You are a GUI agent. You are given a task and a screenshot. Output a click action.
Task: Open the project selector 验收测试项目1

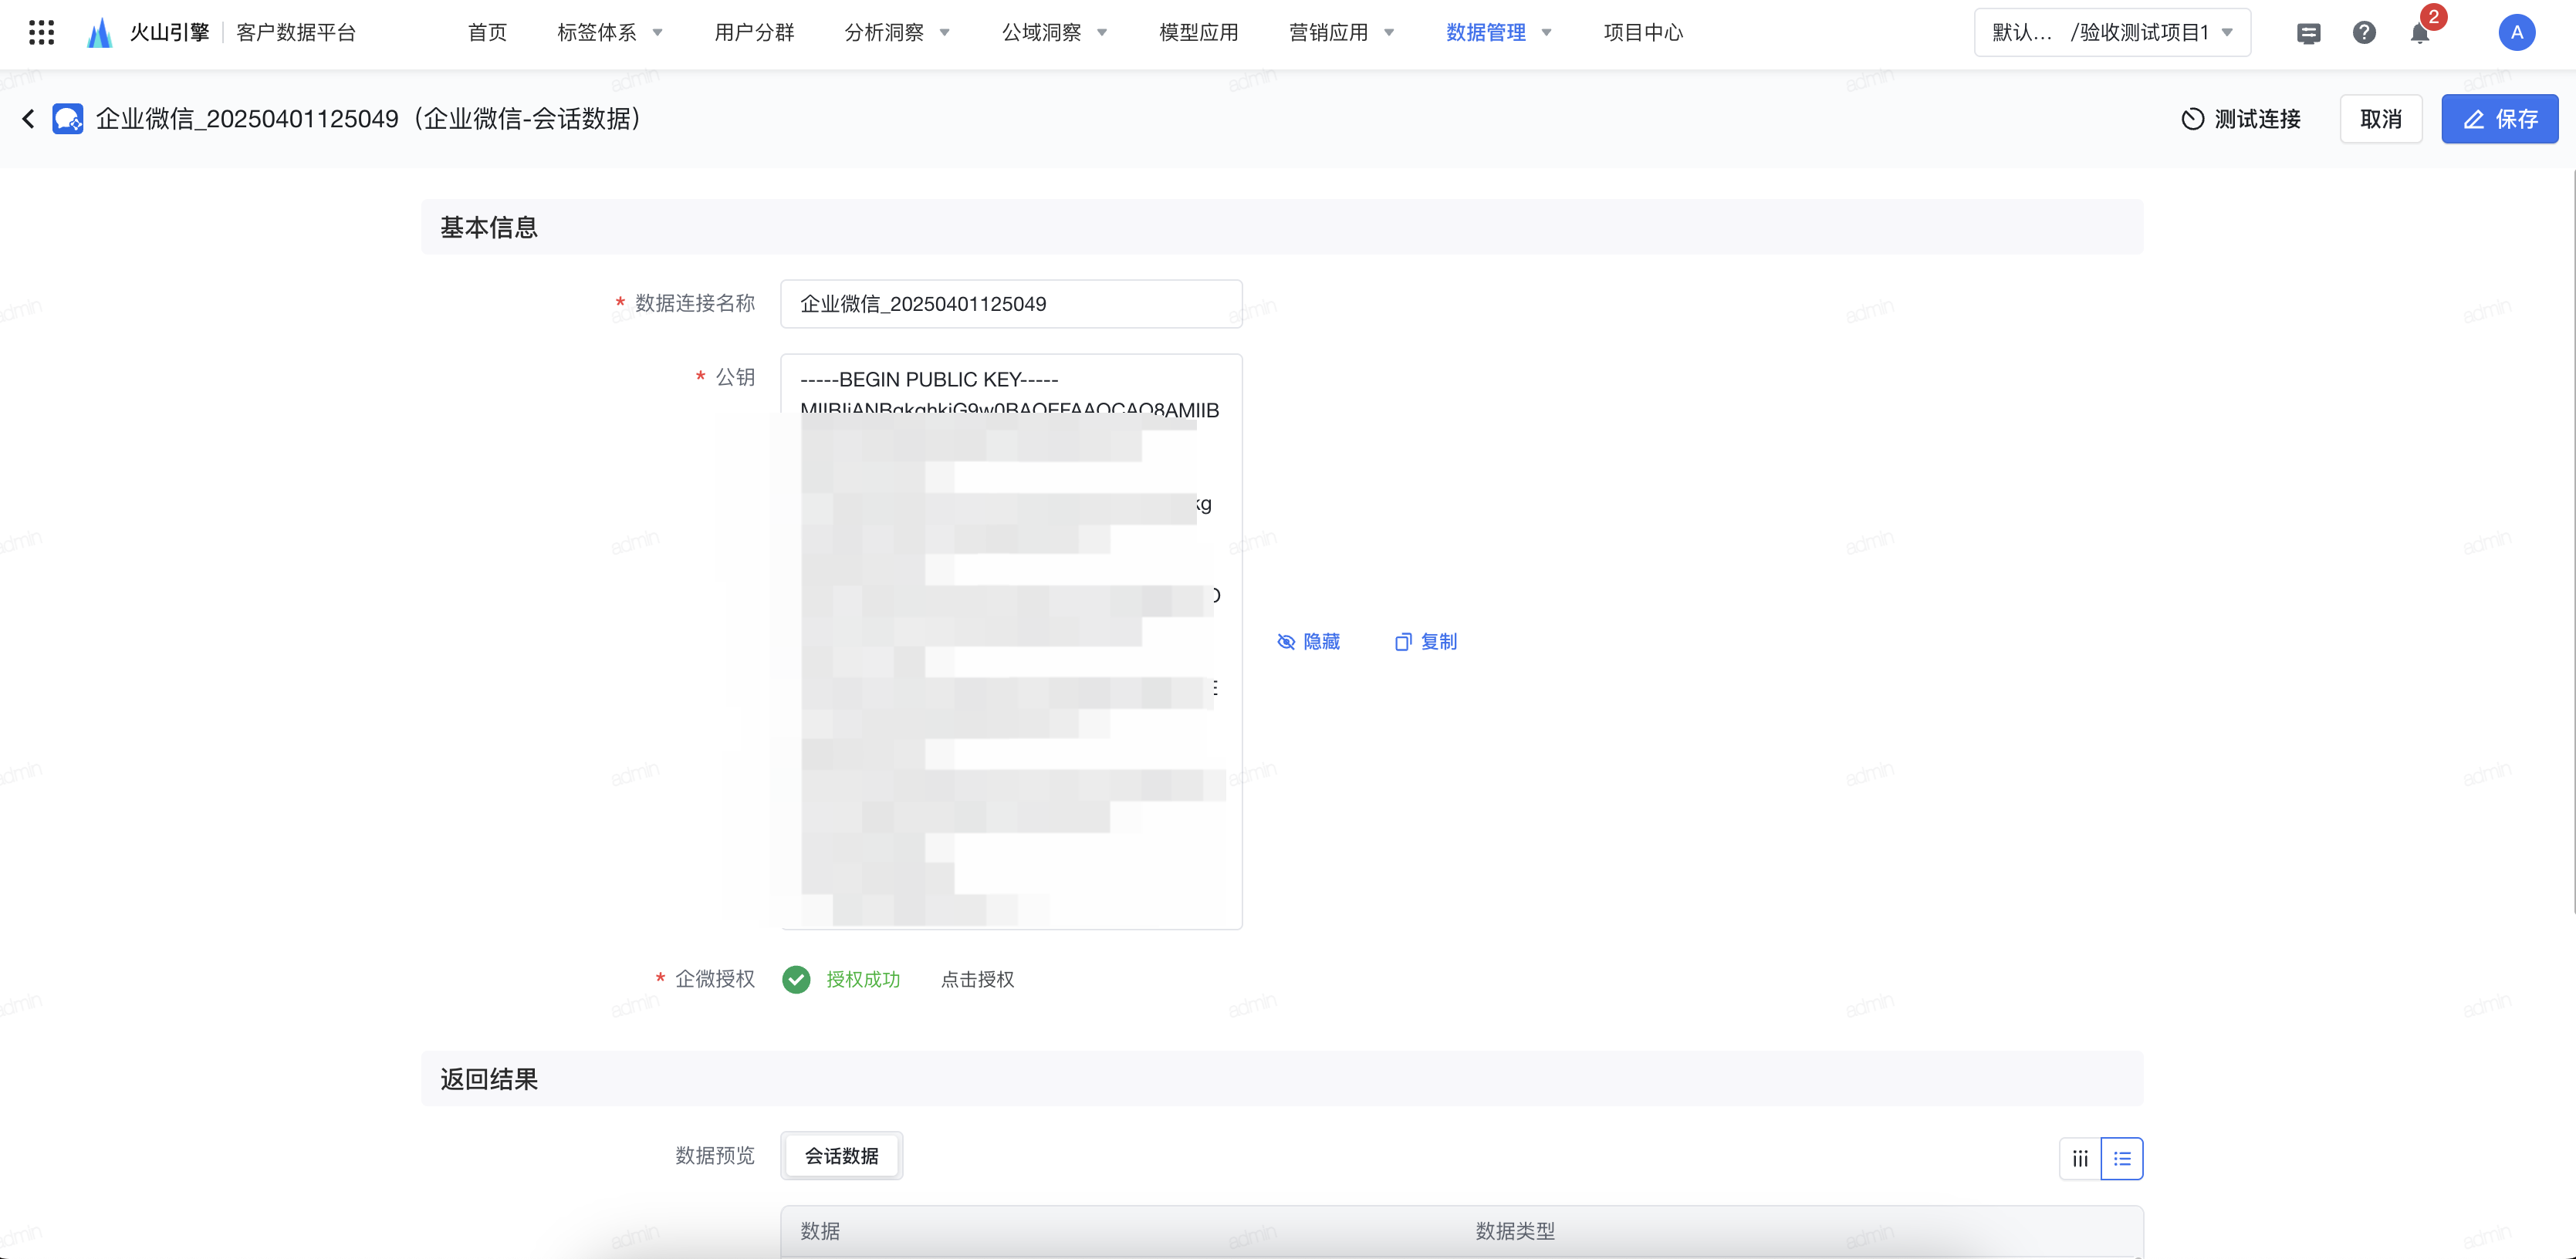[x=2112, y=33]
